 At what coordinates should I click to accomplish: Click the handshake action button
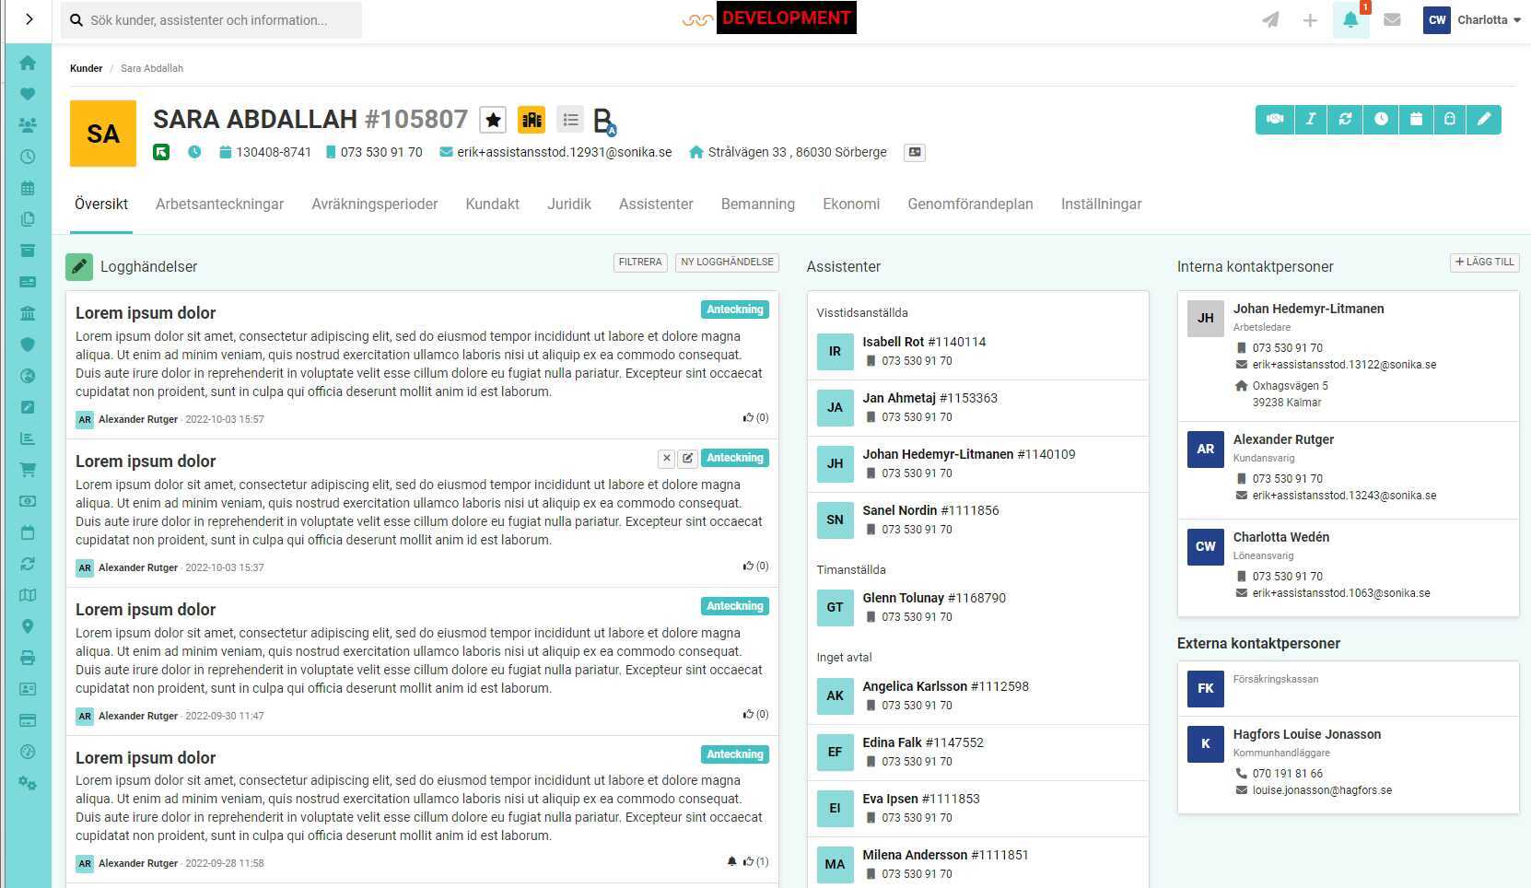click(1275, 120)
